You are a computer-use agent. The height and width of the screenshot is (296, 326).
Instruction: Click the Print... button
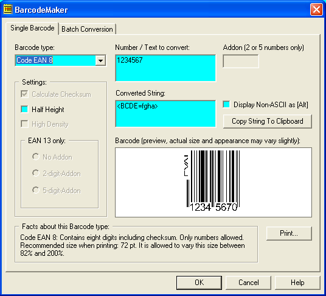click(x=289, y=233)
